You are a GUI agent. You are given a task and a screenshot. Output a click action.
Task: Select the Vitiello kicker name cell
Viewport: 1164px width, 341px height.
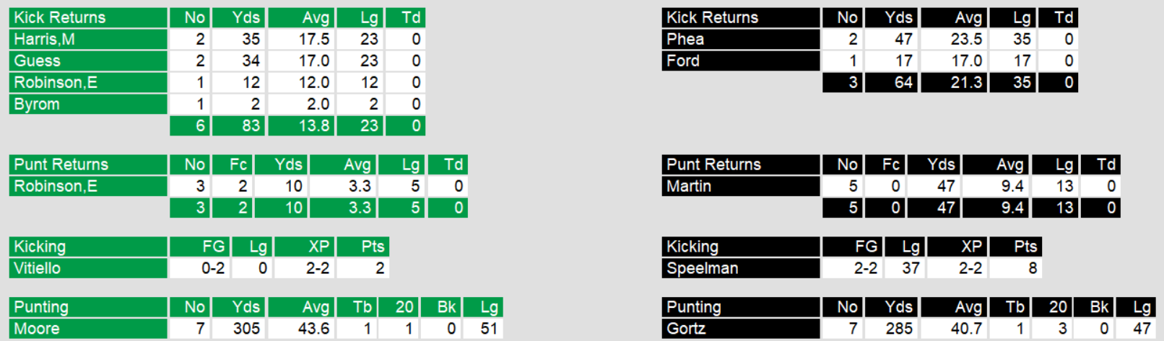88,268
